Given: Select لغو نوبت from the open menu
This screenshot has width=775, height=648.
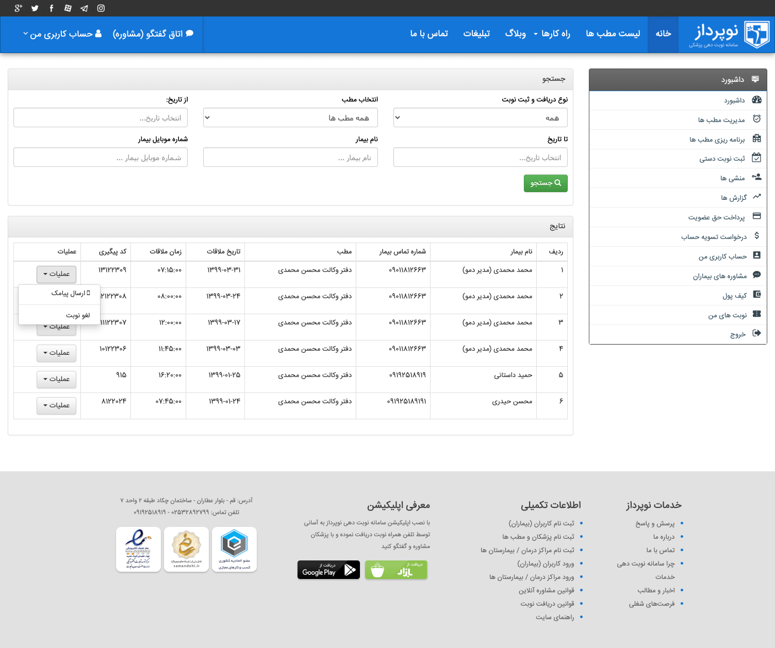Looking at the screenshot, I should click(x=77, y=315).
